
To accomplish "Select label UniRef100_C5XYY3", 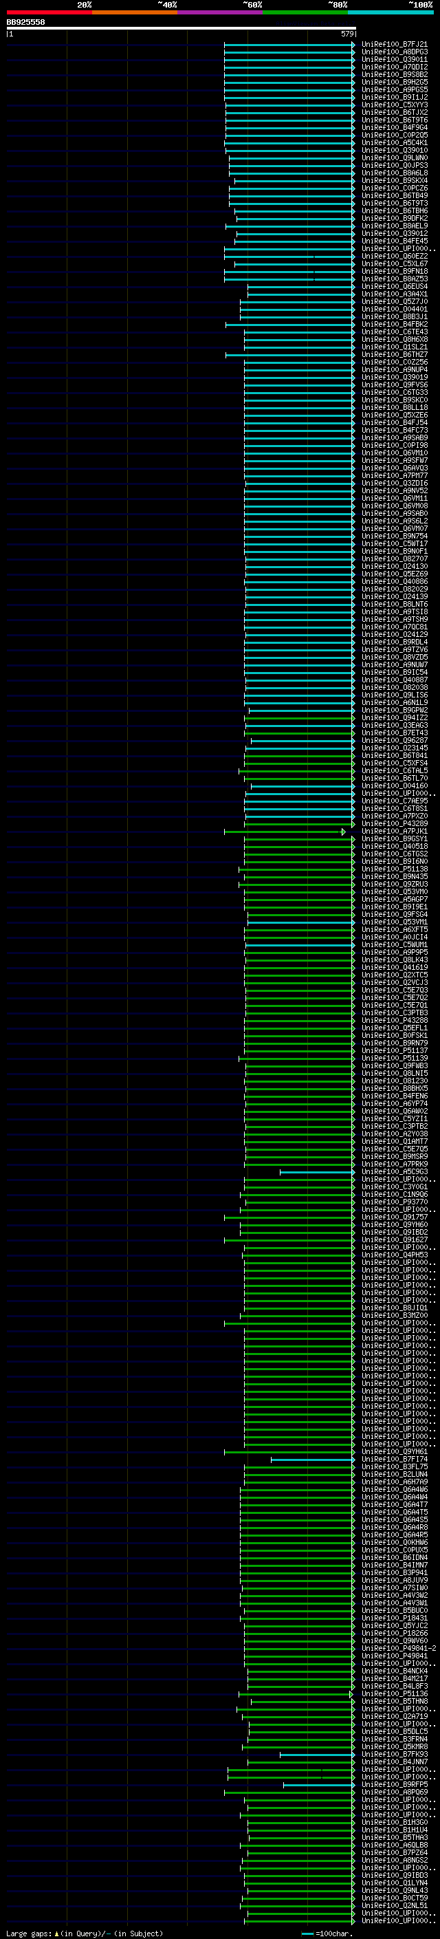I will pyautogui.click(x=394, y=105).
